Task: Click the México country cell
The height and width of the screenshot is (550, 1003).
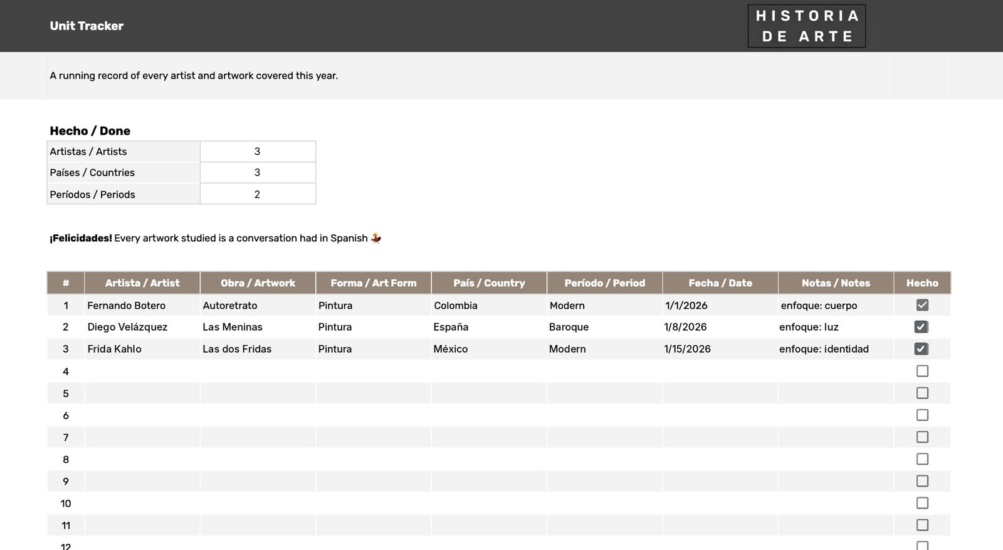Action: tap(489, 349)
